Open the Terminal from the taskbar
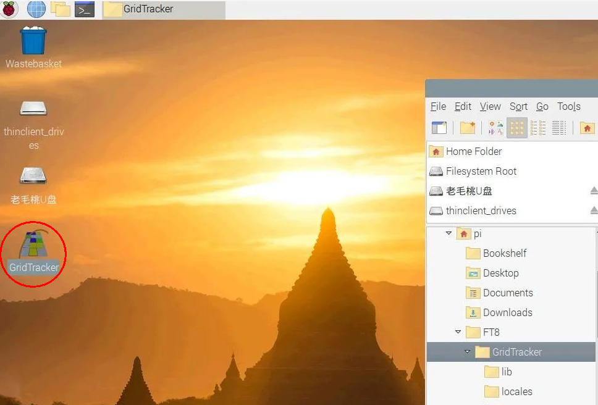The width and height of the screenshot is (598, 405). point(85,9)
